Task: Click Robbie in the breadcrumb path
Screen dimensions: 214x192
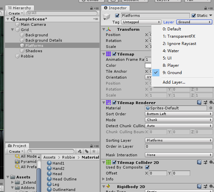Action: click(x=68, y=157)
